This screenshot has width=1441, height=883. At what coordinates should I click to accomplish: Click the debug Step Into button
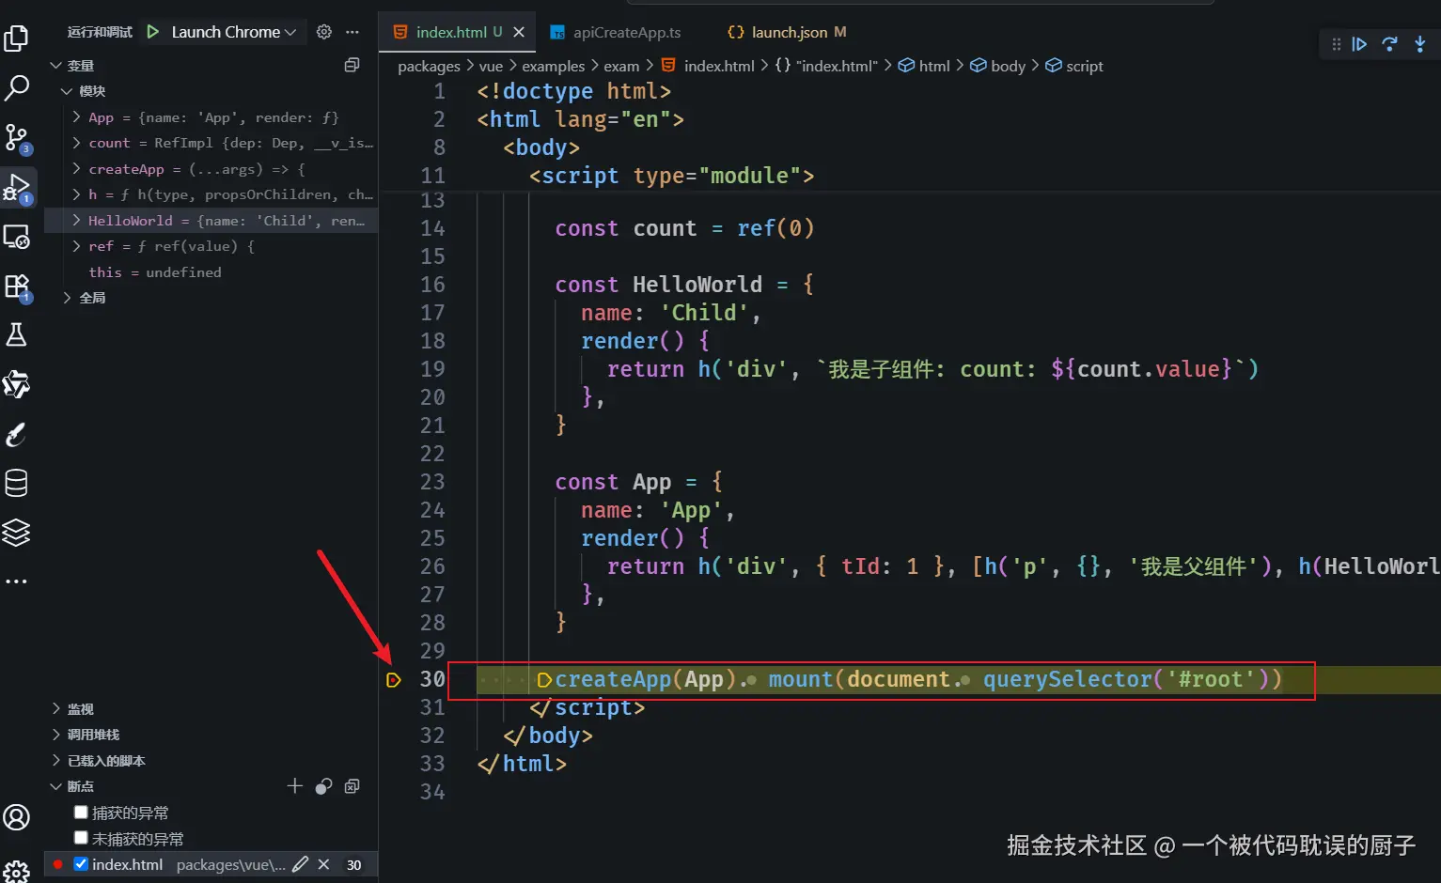1420,44
